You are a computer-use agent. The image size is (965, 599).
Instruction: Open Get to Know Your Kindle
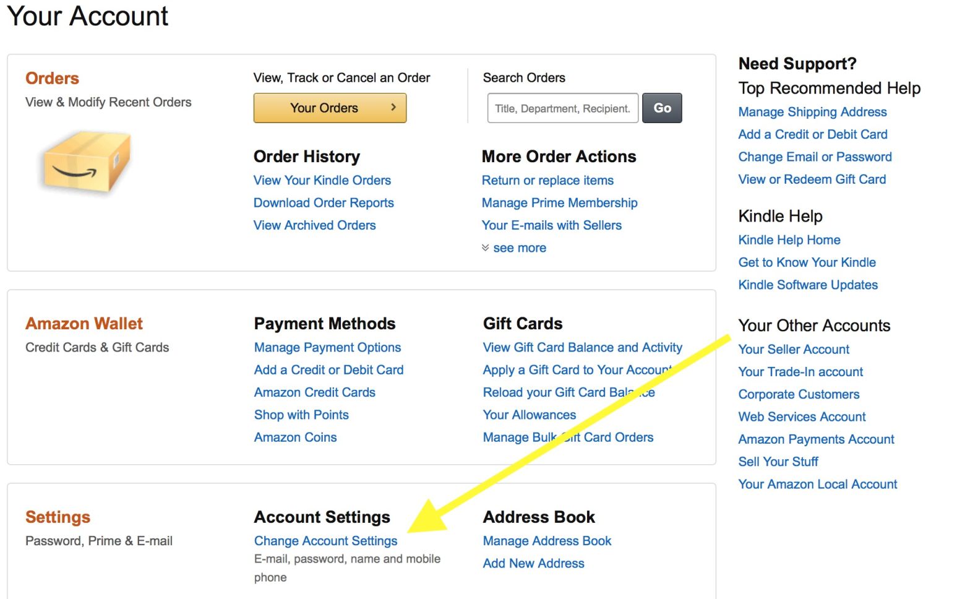click(807, 262)
